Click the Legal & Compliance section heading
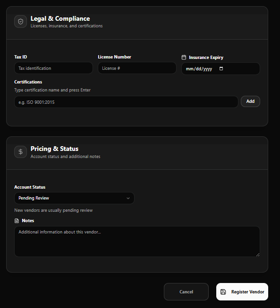Image resolution: width=280 pixels, height=308 pixels. [x=60, y=18]
